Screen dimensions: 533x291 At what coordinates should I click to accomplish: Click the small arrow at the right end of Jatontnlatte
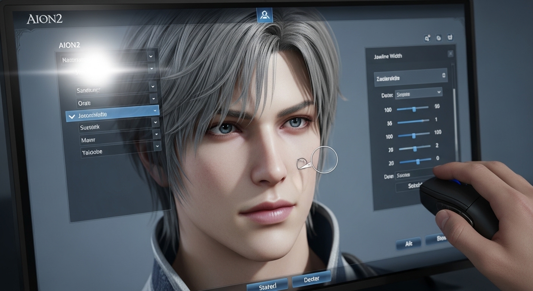pyautogui.click(x=155, y=111)
